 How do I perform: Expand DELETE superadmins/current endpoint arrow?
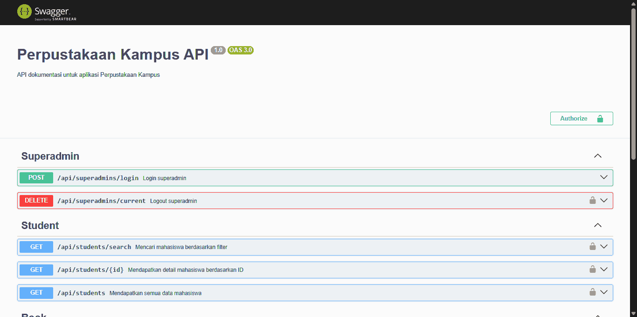pos(604,201)
